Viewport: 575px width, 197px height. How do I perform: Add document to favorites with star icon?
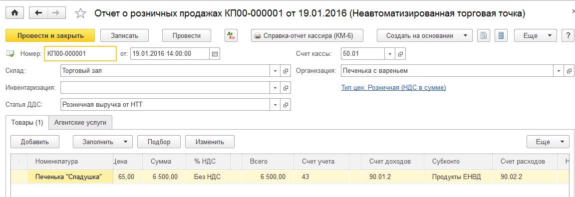click(x=80, y=13)
